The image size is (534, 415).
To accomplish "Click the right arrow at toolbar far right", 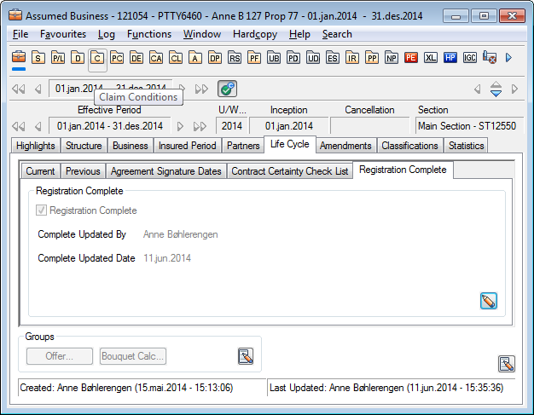I will coord(514,89).
